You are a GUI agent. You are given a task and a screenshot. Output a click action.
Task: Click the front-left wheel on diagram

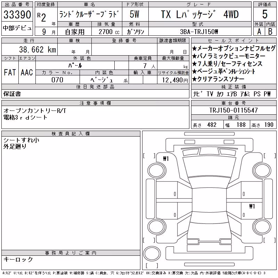tap(157, 171)
